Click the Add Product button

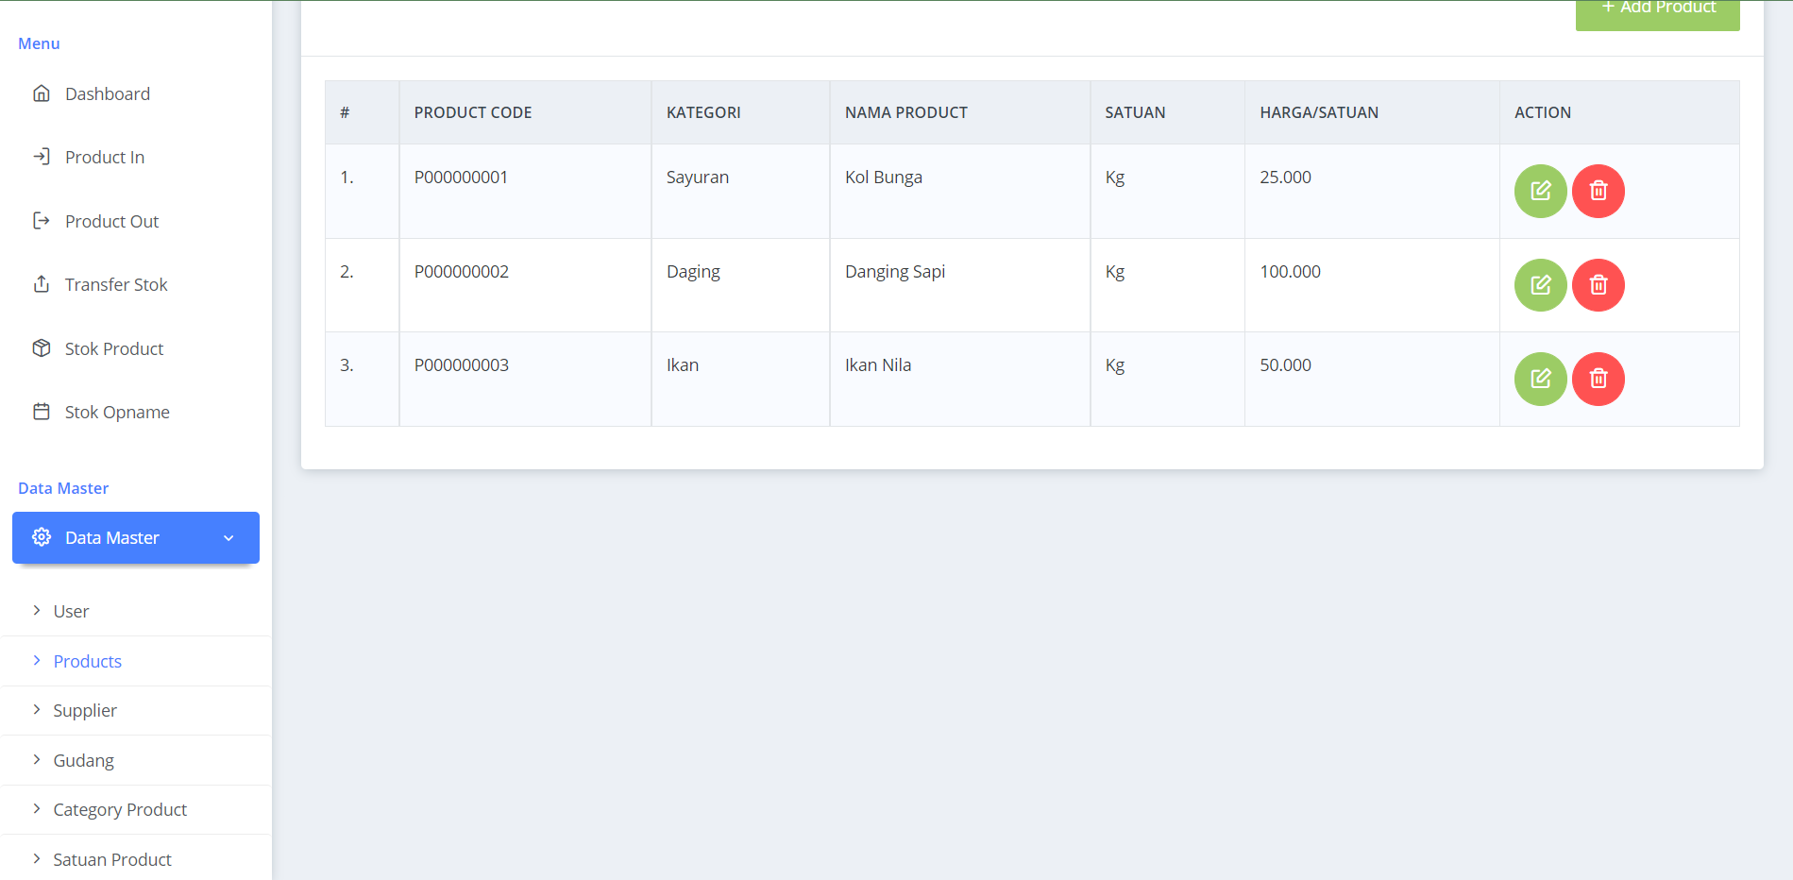pos(1657,13)
